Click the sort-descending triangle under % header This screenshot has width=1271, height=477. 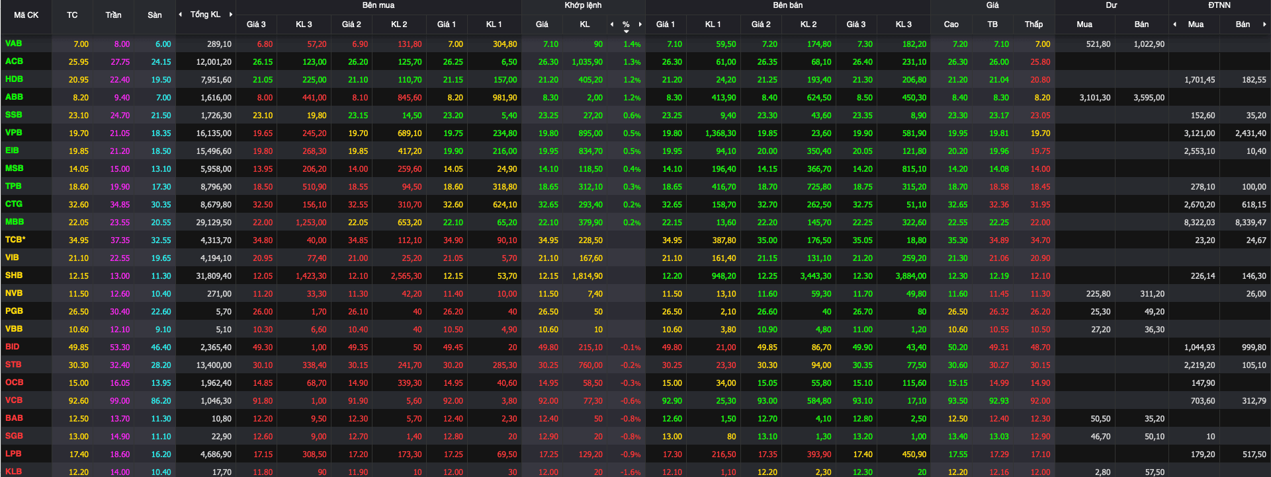pyautogui.click(x=626, y=31)
